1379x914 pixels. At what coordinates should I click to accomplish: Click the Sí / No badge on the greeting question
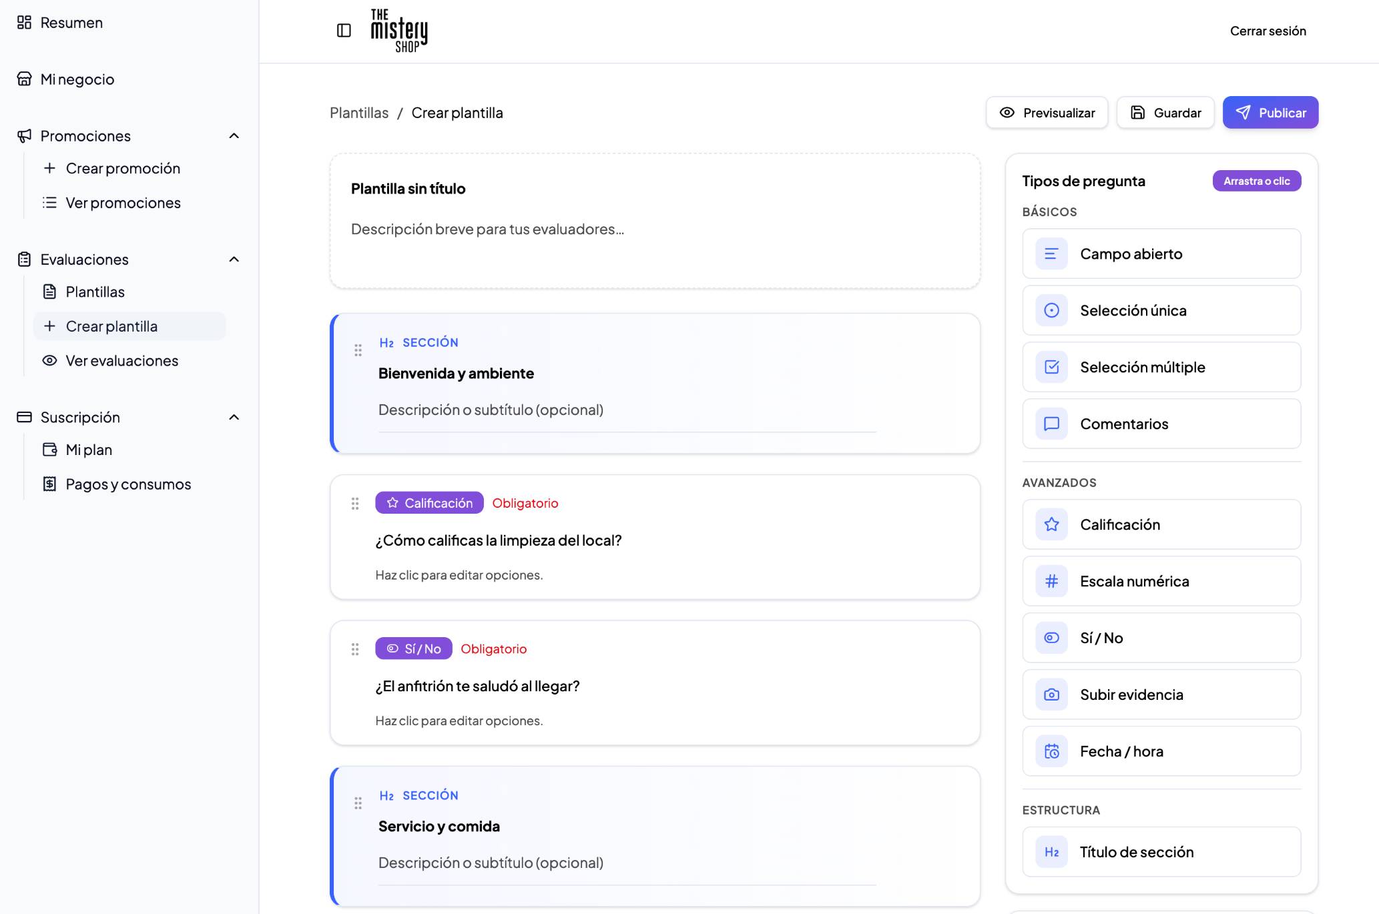[x=414, y=648]
